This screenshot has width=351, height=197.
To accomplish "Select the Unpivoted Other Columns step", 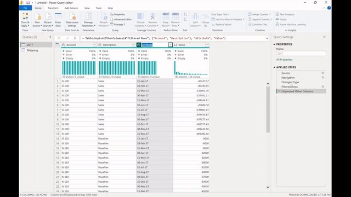I will 301,91.
